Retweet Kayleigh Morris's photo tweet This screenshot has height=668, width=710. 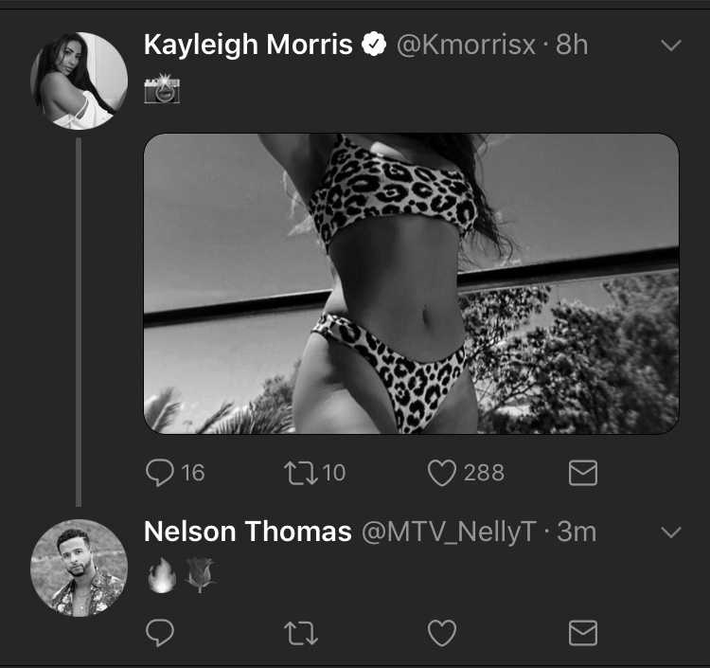point(301,473)
